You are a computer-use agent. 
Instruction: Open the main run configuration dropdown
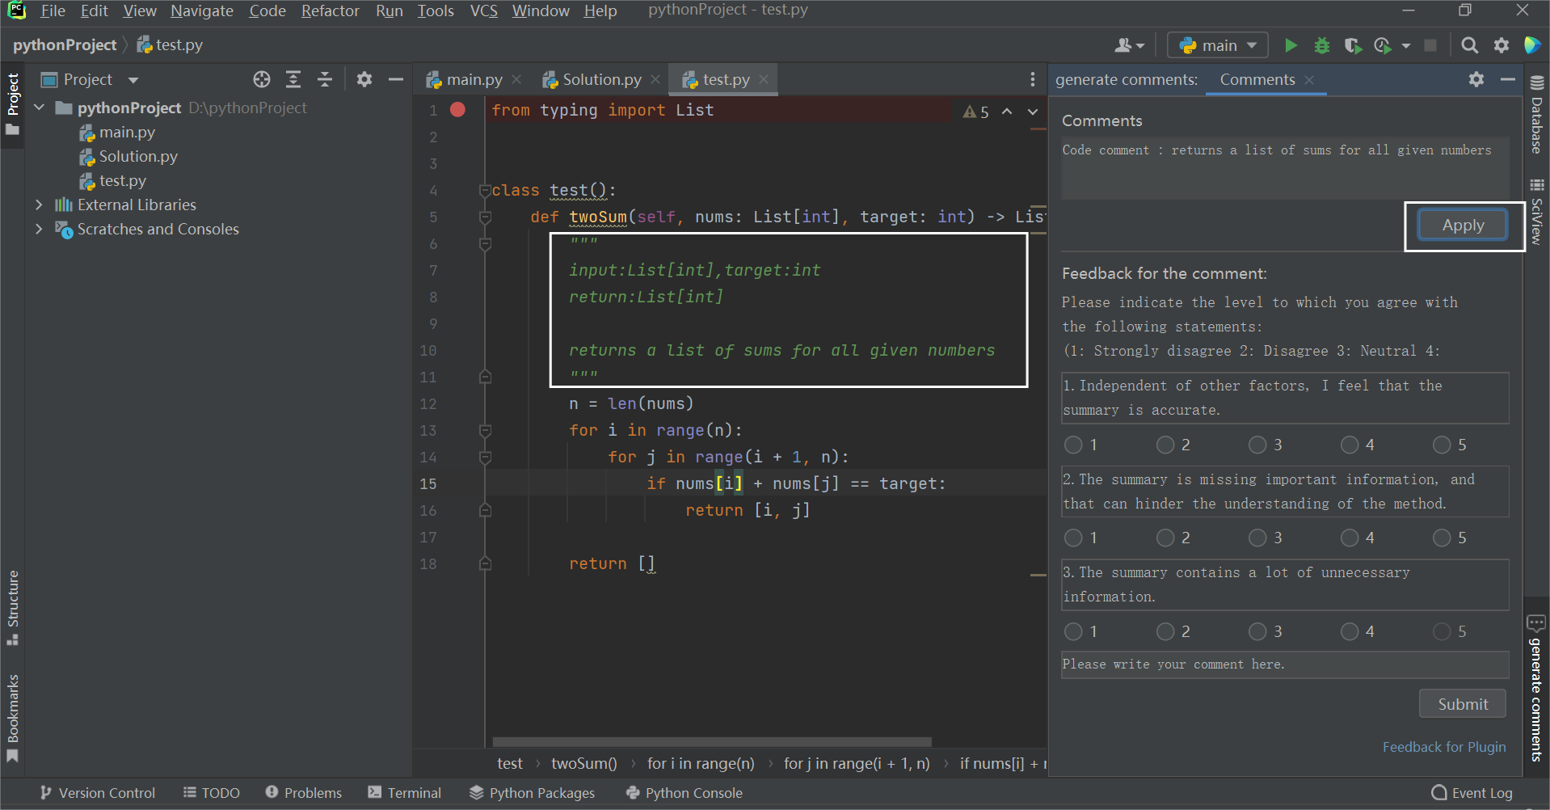[1218, 45]
